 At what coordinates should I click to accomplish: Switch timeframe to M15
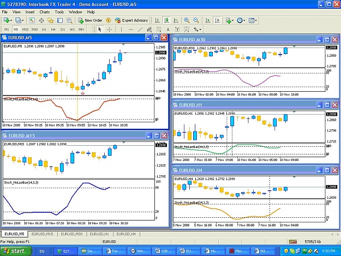pos(25,29)
